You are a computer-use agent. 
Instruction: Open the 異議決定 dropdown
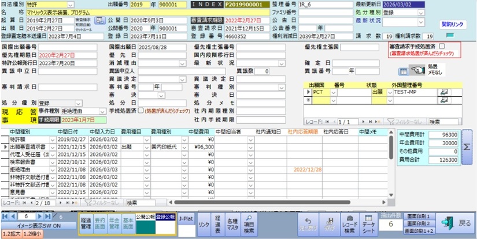[x=183, y=79]
